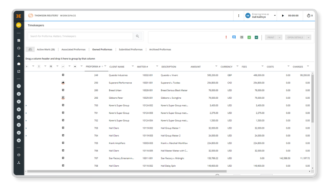Toggle the green A filter icon
Viewport: 334px width, 187px height.
(249, 37)
